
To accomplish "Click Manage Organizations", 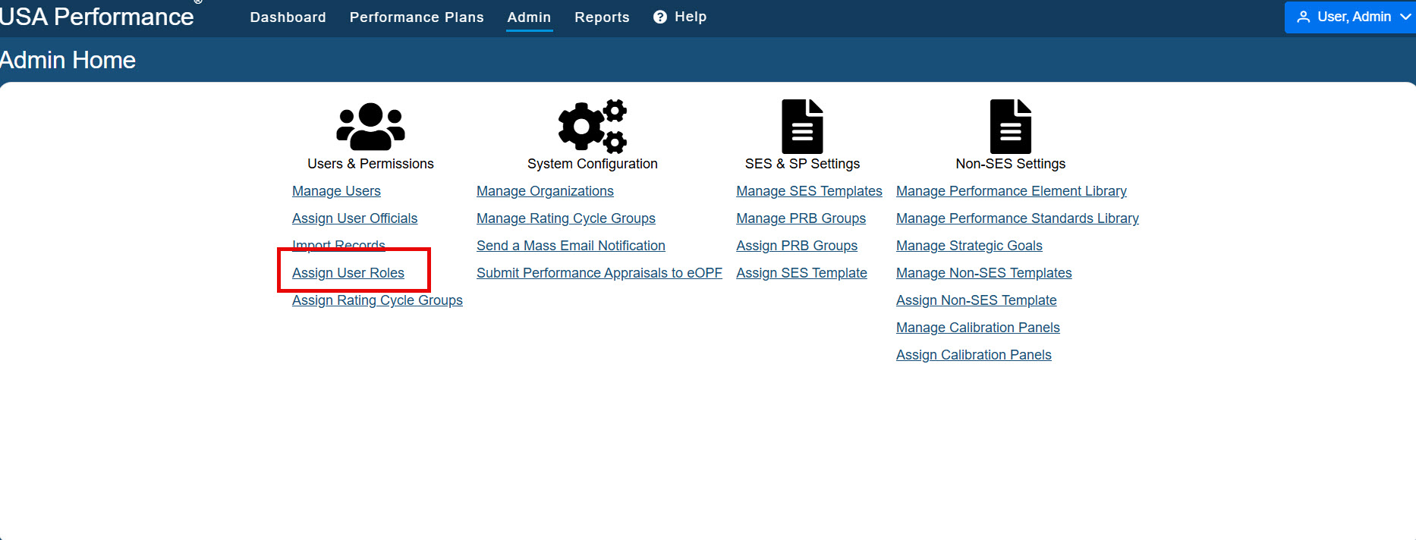I will click(x=545, y=191).
